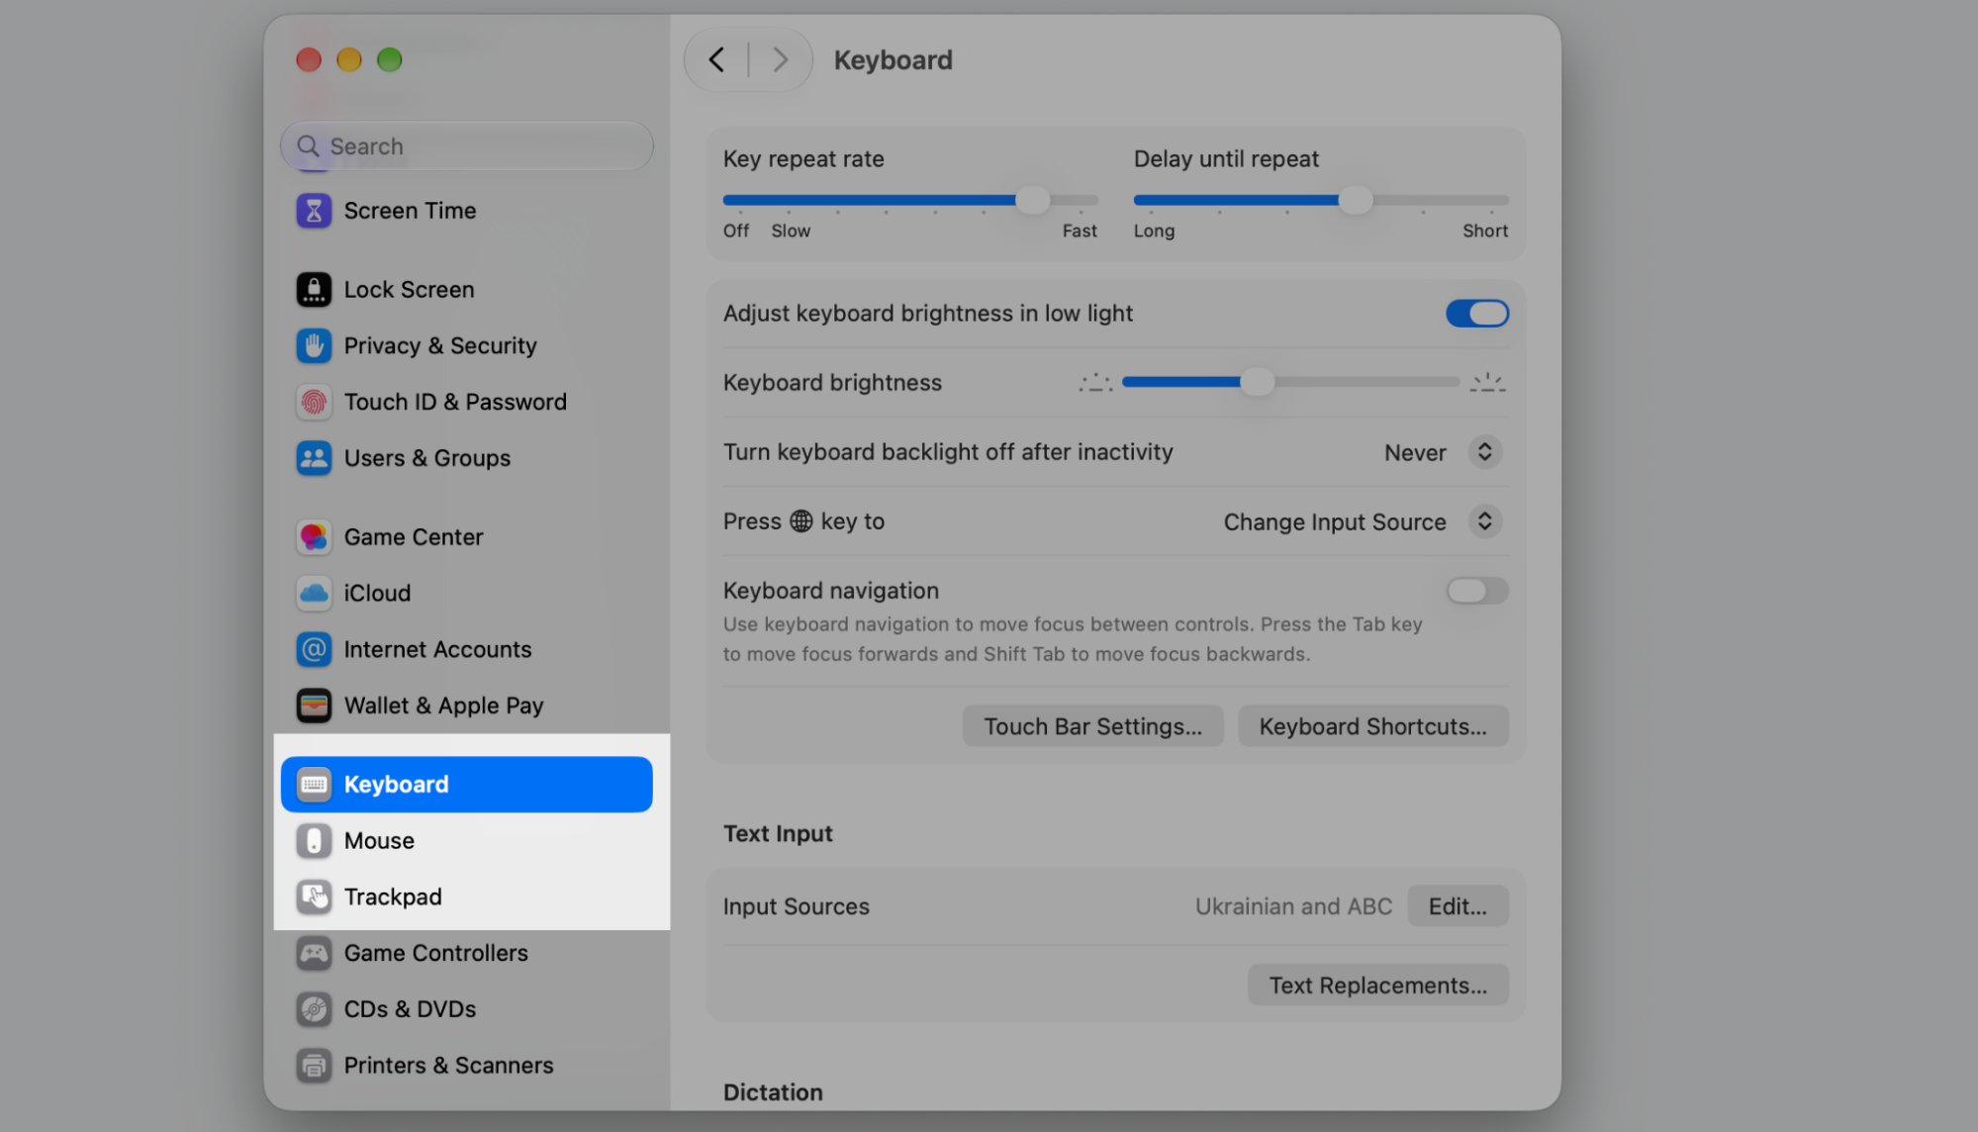This screenshot has height=1132, width=1978.
Task: Open Keyboard Shortcuts dialog
Action: (x=1372, y=726)
